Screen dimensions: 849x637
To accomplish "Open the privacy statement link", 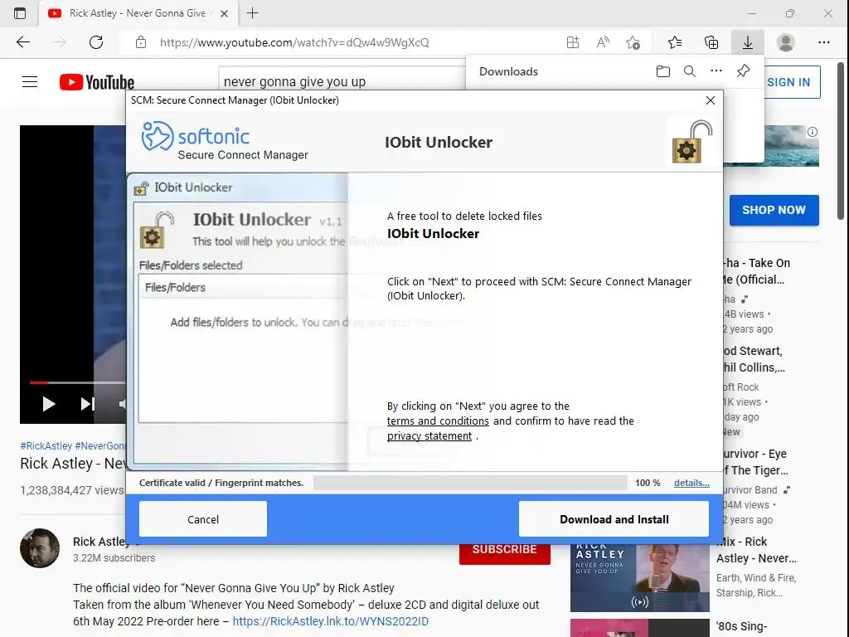I will coord(429,436).
